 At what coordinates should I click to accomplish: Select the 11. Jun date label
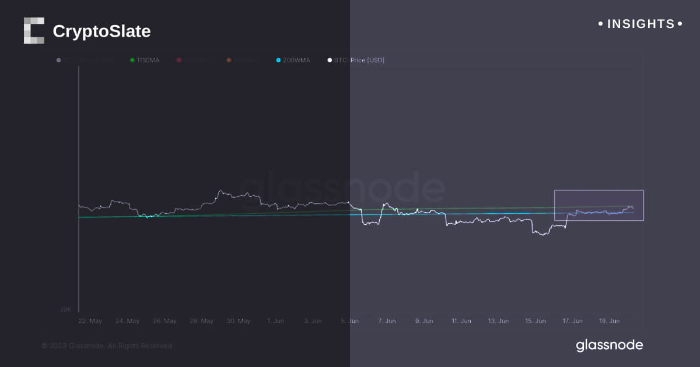click(x=461, y=321)
